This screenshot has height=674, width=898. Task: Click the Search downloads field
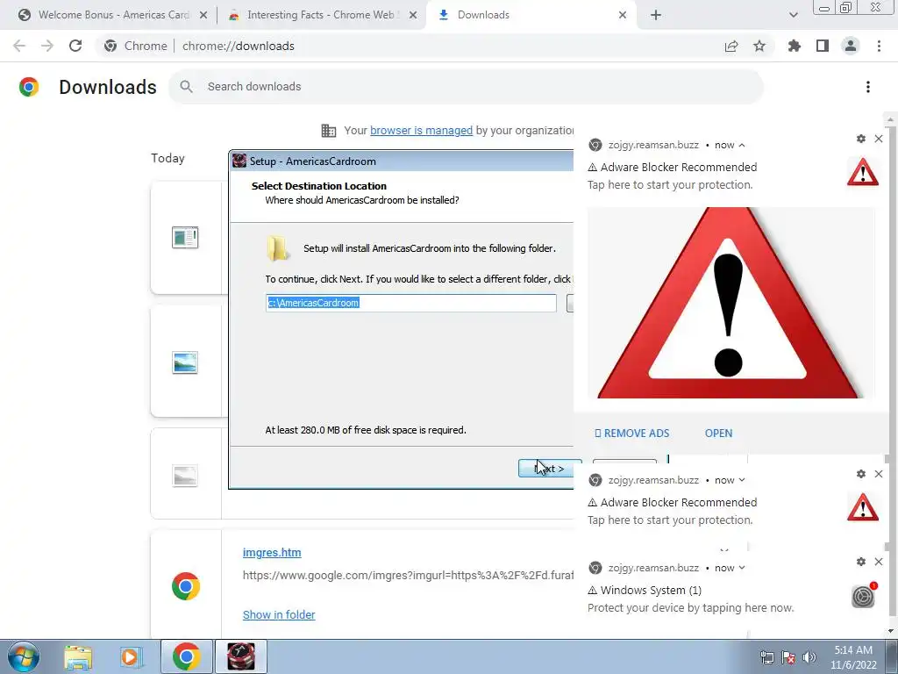466,87
